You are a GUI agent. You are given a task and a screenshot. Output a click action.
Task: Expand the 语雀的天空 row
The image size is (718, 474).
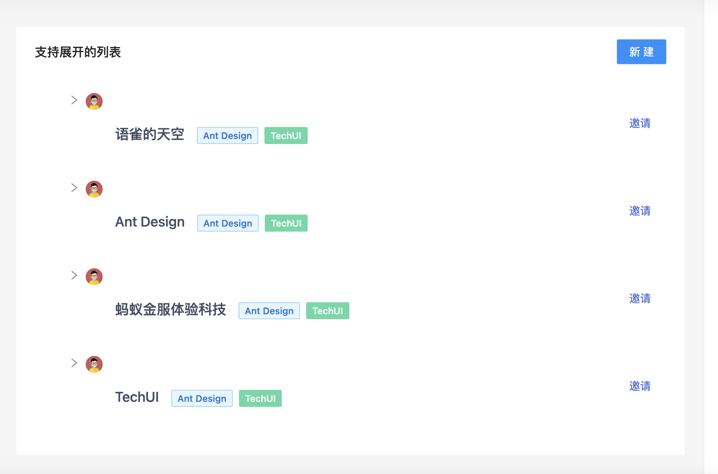pos(74,100)
